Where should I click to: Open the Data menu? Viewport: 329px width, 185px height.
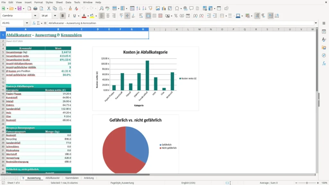(x=68, y=2)
